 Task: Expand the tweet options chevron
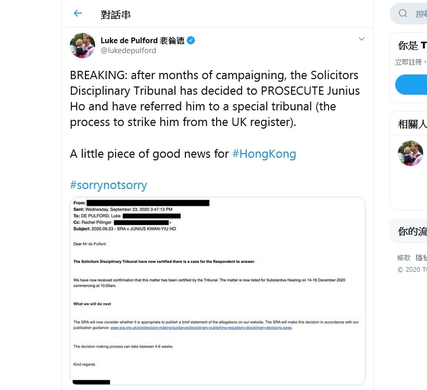pos(361,39)
